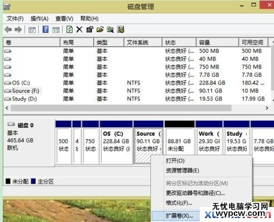Click the drive icon for OS (C:) row
The height and width of the screenshot is (222, 274).
(8, 83)
